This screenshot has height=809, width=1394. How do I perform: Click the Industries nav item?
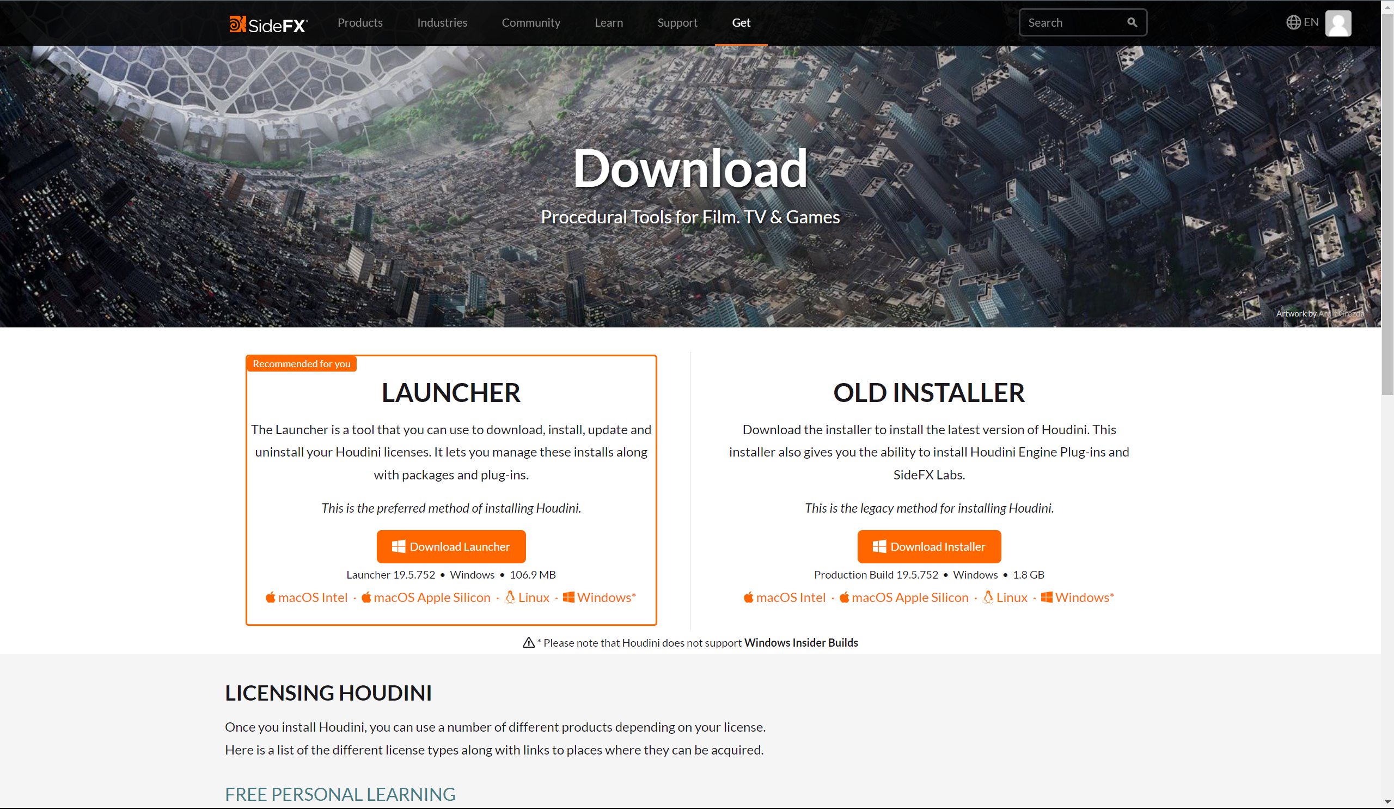[442, 23]
